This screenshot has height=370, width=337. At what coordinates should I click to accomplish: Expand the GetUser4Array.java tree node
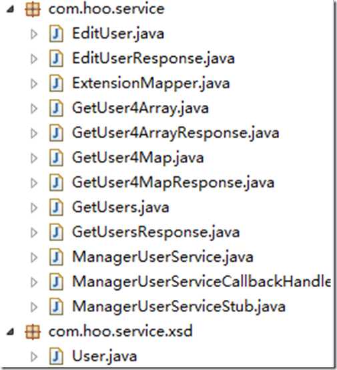[34, 109]
